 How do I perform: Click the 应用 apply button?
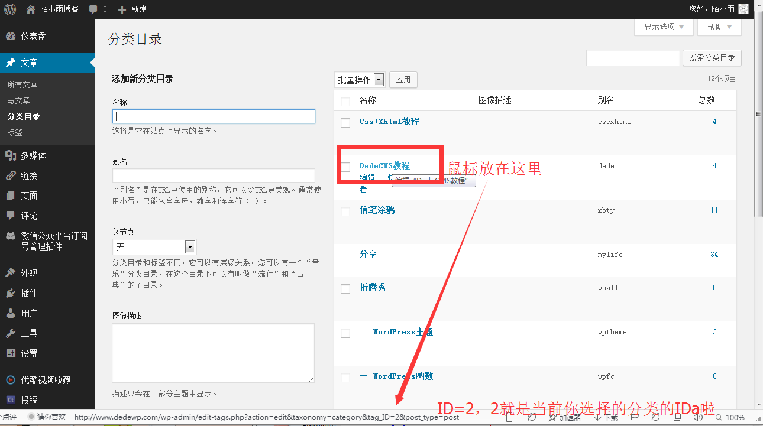point(403,80)
